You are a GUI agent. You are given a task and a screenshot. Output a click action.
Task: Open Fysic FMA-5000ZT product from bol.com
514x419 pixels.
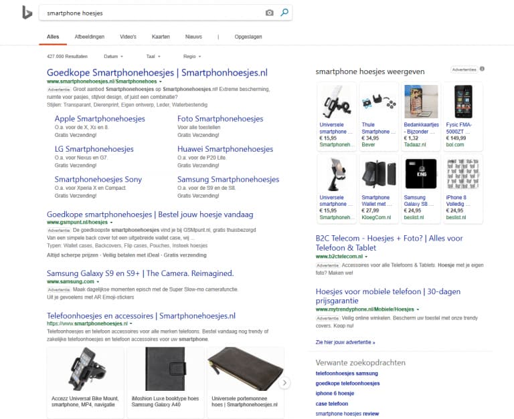click(463, 116)
